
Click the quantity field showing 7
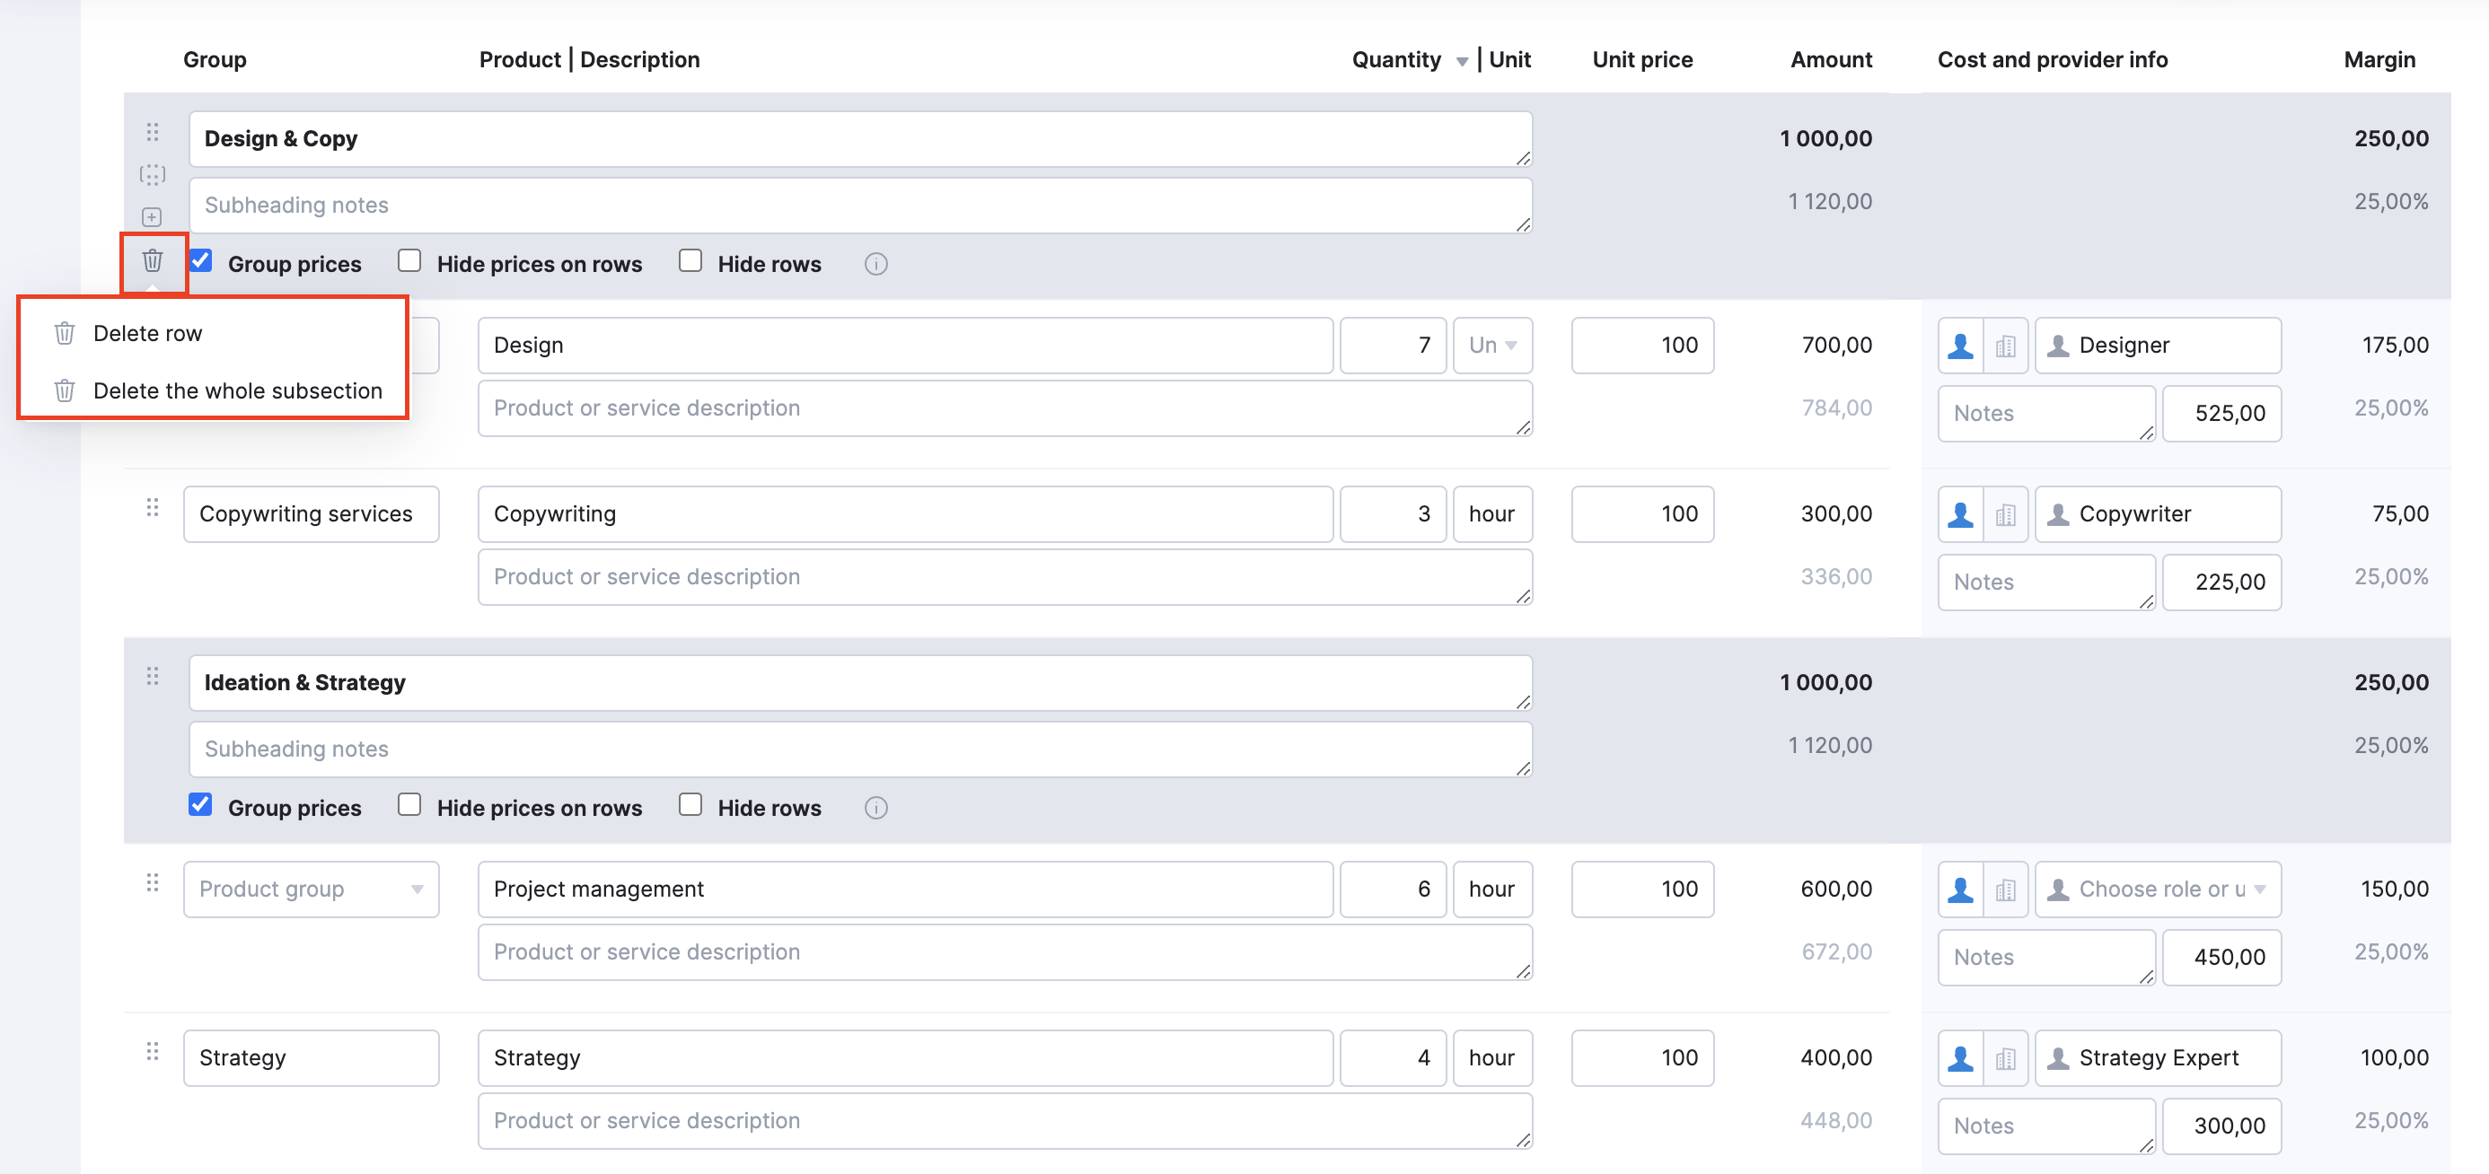point(1394,346)
